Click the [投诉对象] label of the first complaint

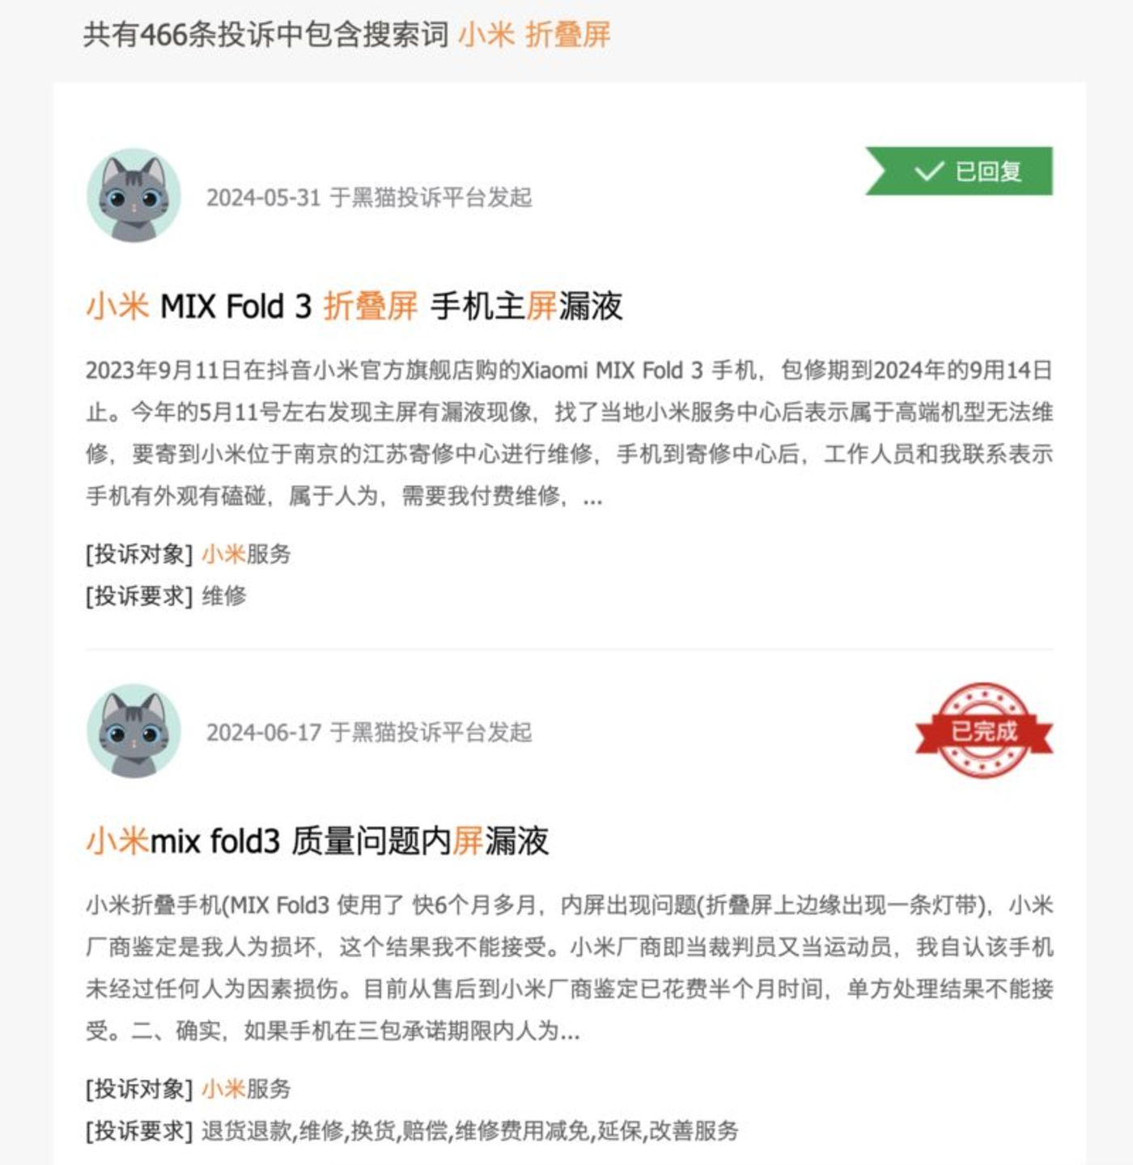139,554
